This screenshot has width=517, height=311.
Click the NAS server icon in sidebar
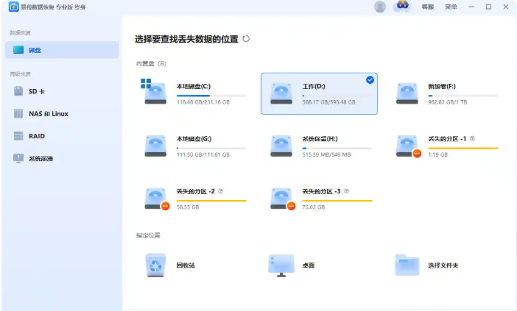(18, 113)
